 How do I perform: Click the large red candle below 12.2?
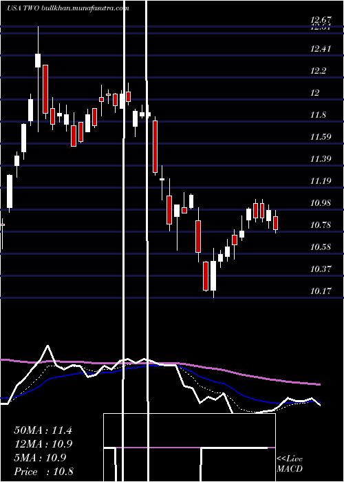pos(45,89)
